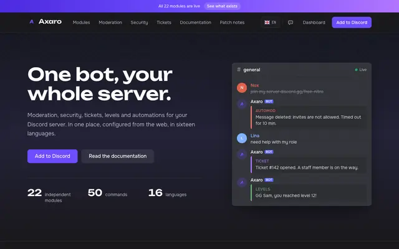Click Add to Discord in header
Viewport: 399px width, 249px height.
352,22
